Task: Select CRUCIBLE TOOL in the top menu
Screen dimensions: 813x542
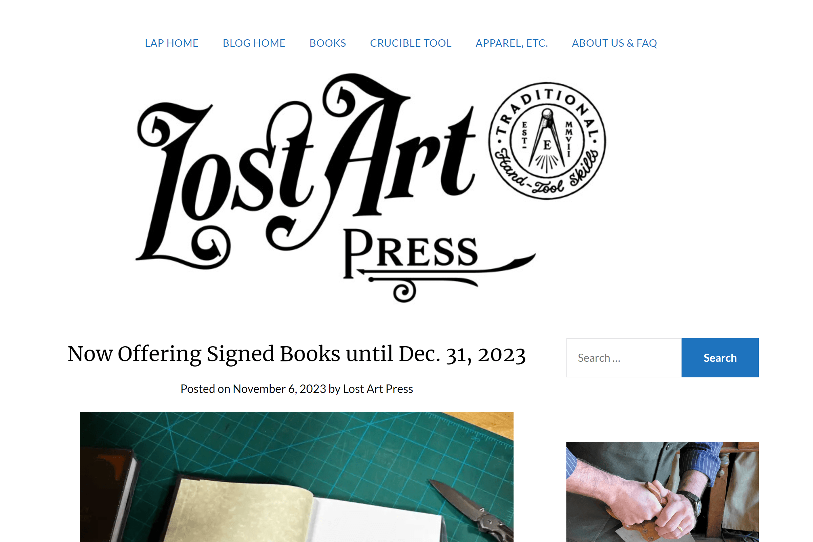Action: (x=411, y=43)
